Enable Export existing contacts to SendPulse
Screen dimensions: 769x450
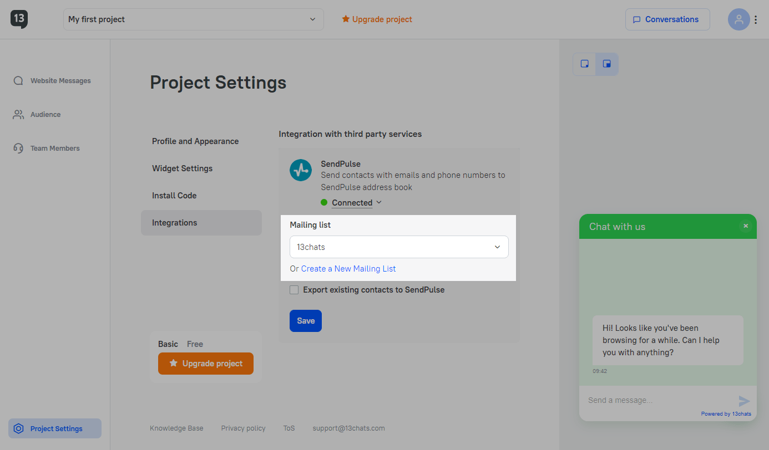(x=294, y=290)
